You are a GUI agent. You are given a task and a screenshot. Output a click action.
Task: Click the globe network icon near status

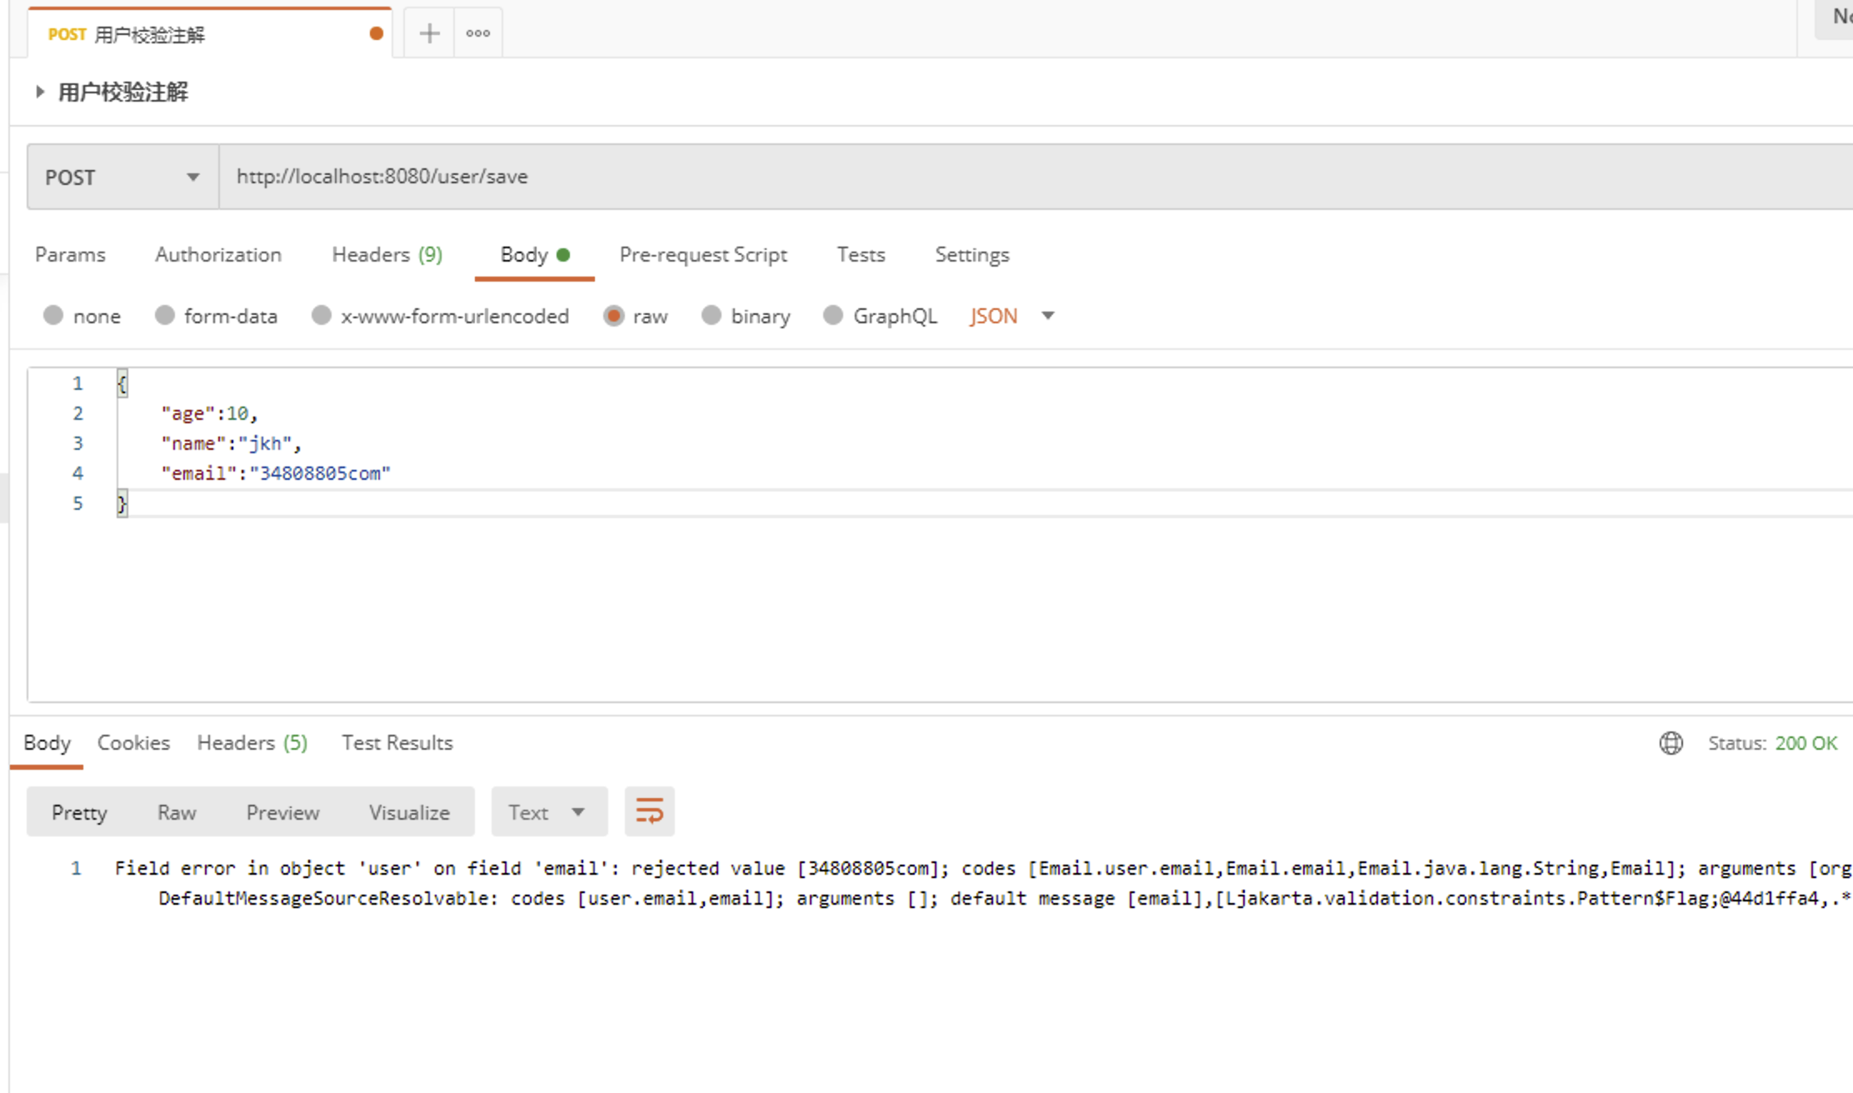click(x=1671, y=743)
